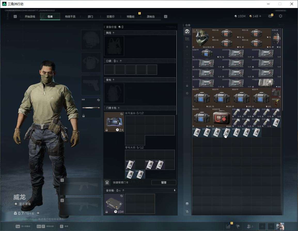
Task: Click the left bracket icon before 开始游戏
Action: click(x=15, y=16)
